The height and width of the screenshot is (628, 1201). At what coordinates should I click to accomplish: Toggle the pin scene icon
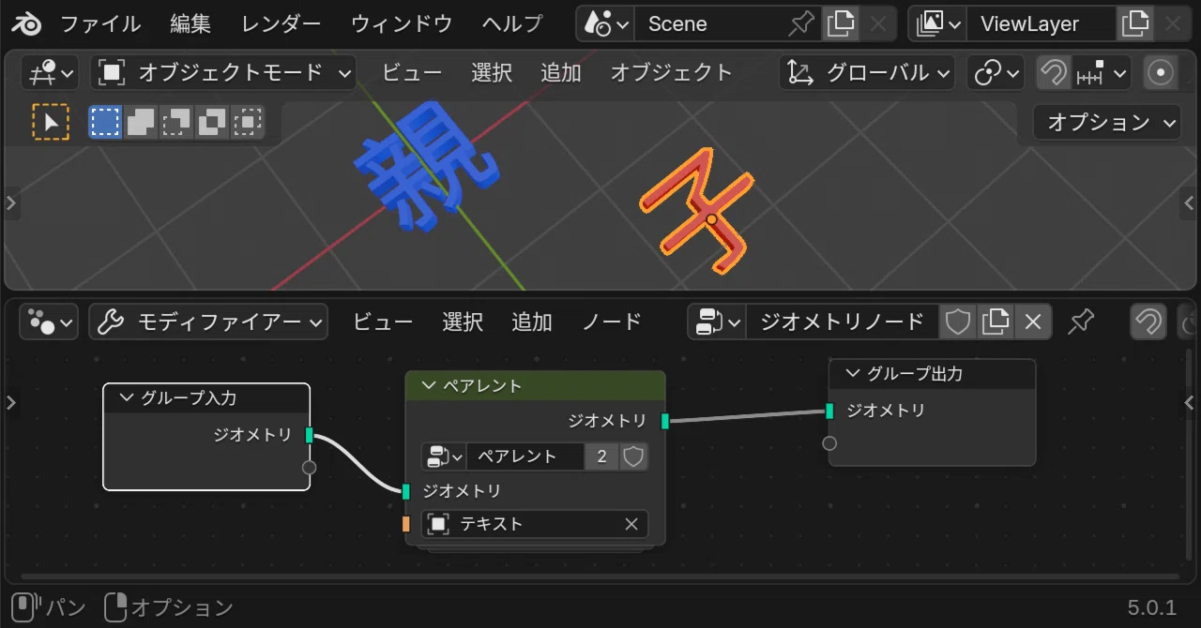(801, 23)
